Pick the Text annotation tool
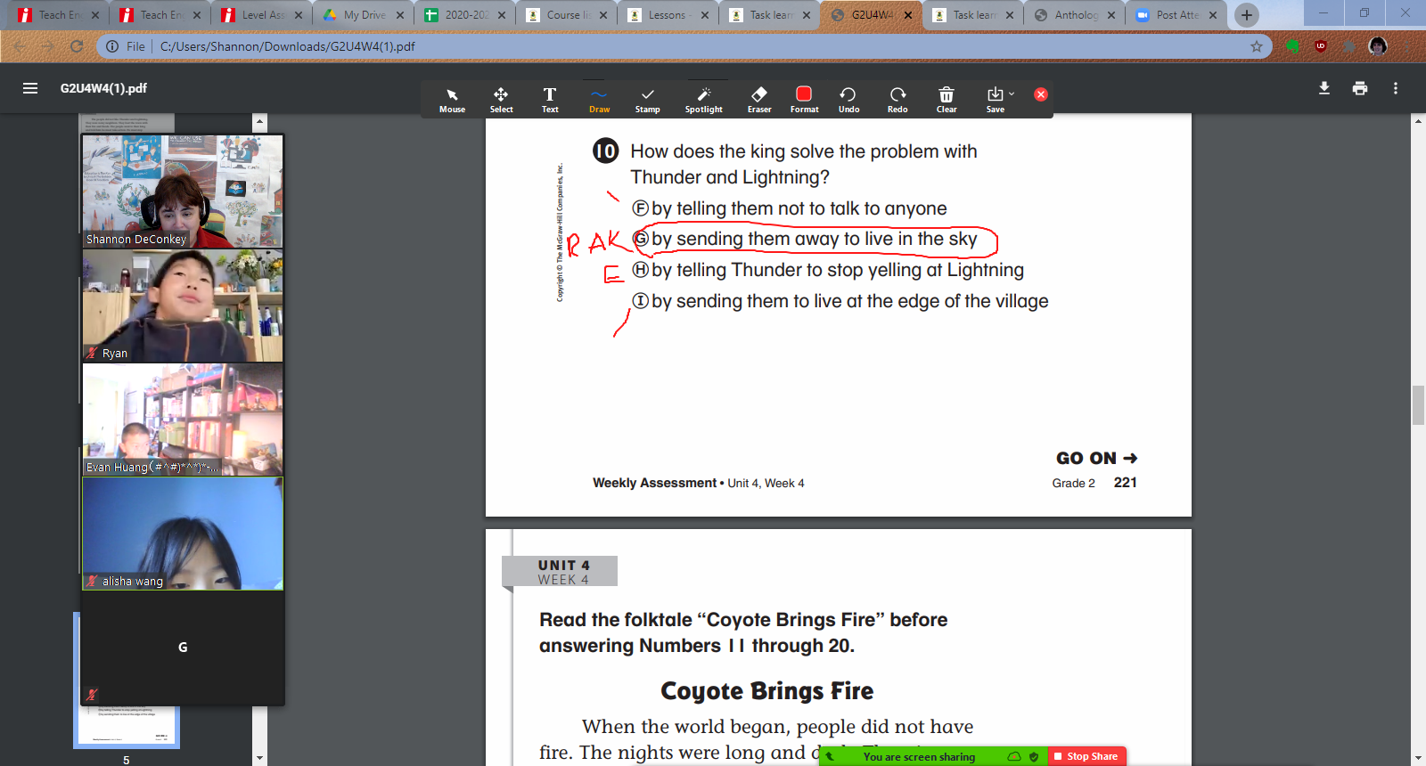 click(x=550, y=100)
